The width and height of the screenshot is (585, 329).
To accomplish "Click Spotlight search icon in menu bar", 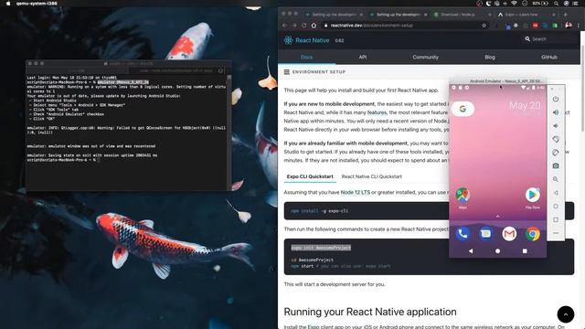I will click(556, 4).
